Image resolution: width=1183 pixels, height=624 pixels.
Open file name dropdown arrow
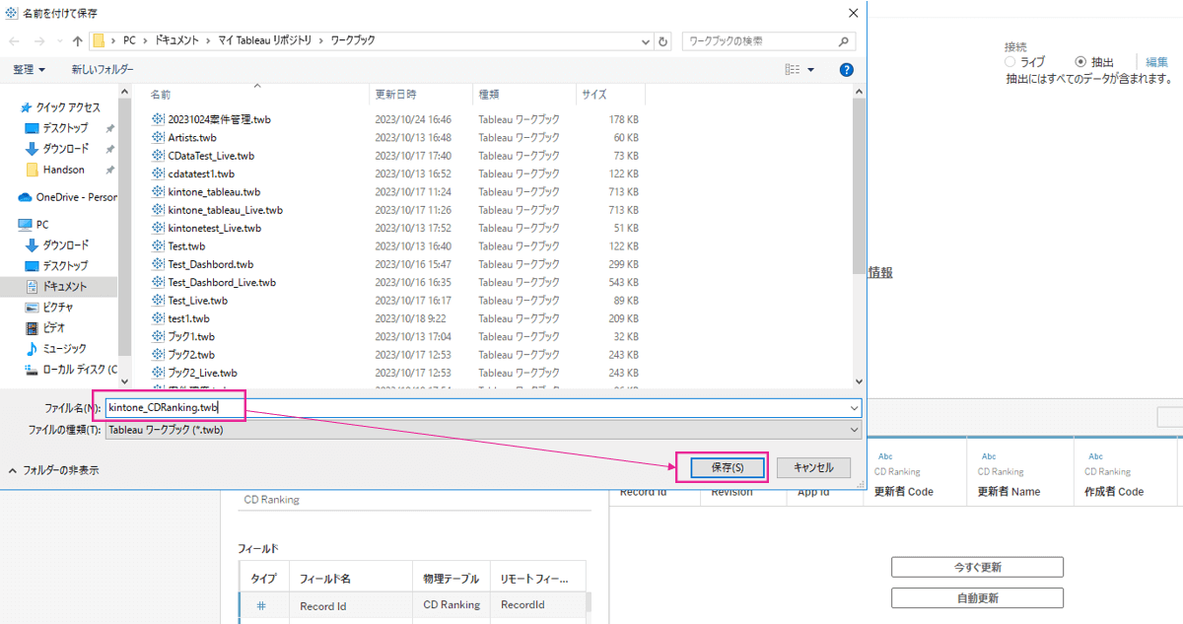point(854,407)
